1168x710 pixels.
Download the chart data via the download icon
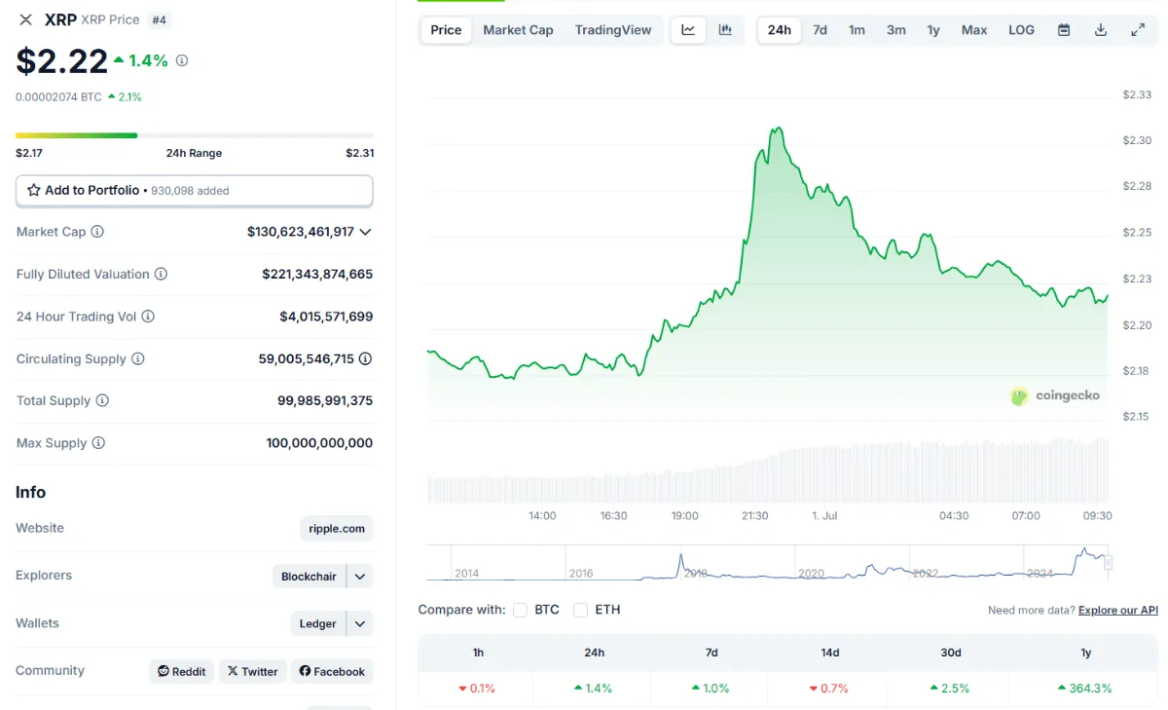pos(1101,30)
